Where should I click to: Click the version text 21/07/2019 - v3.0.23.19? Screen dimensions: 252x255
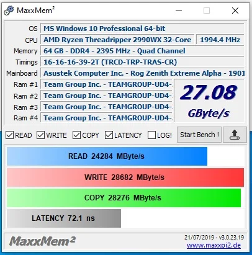click(x=214, y=237)
